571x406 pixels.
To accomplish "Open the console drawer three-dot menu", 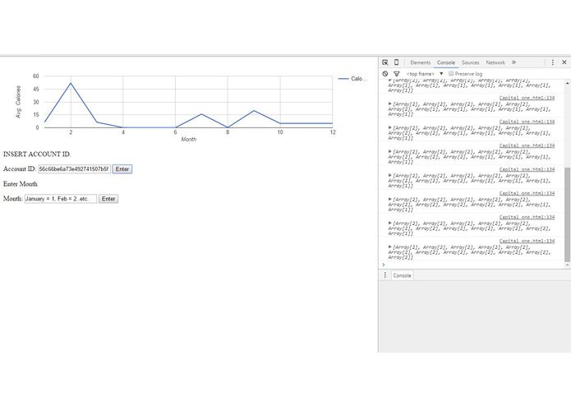I will pyautogui.click(x=385, y=275).
